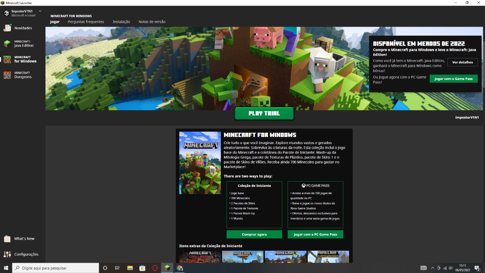Open Opera browser from the taskbar
The height and width of the screenshot is (273, 485).
point(155,268)
